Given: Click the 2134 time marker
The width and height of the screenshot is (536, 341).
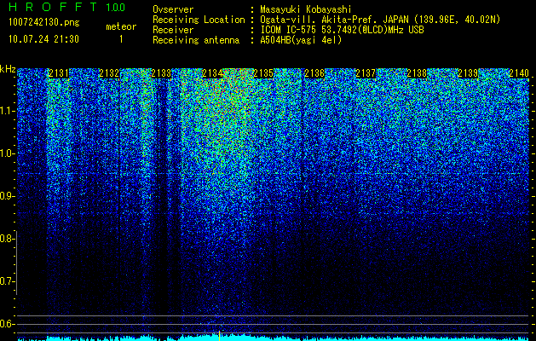Looking at the screenshot, I should click(212, 73).
